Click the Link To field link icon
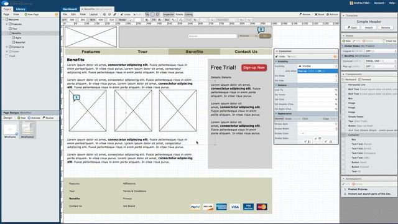Image resolution: width=398 pixels, height=224 pixels. [x=336, y=90]
